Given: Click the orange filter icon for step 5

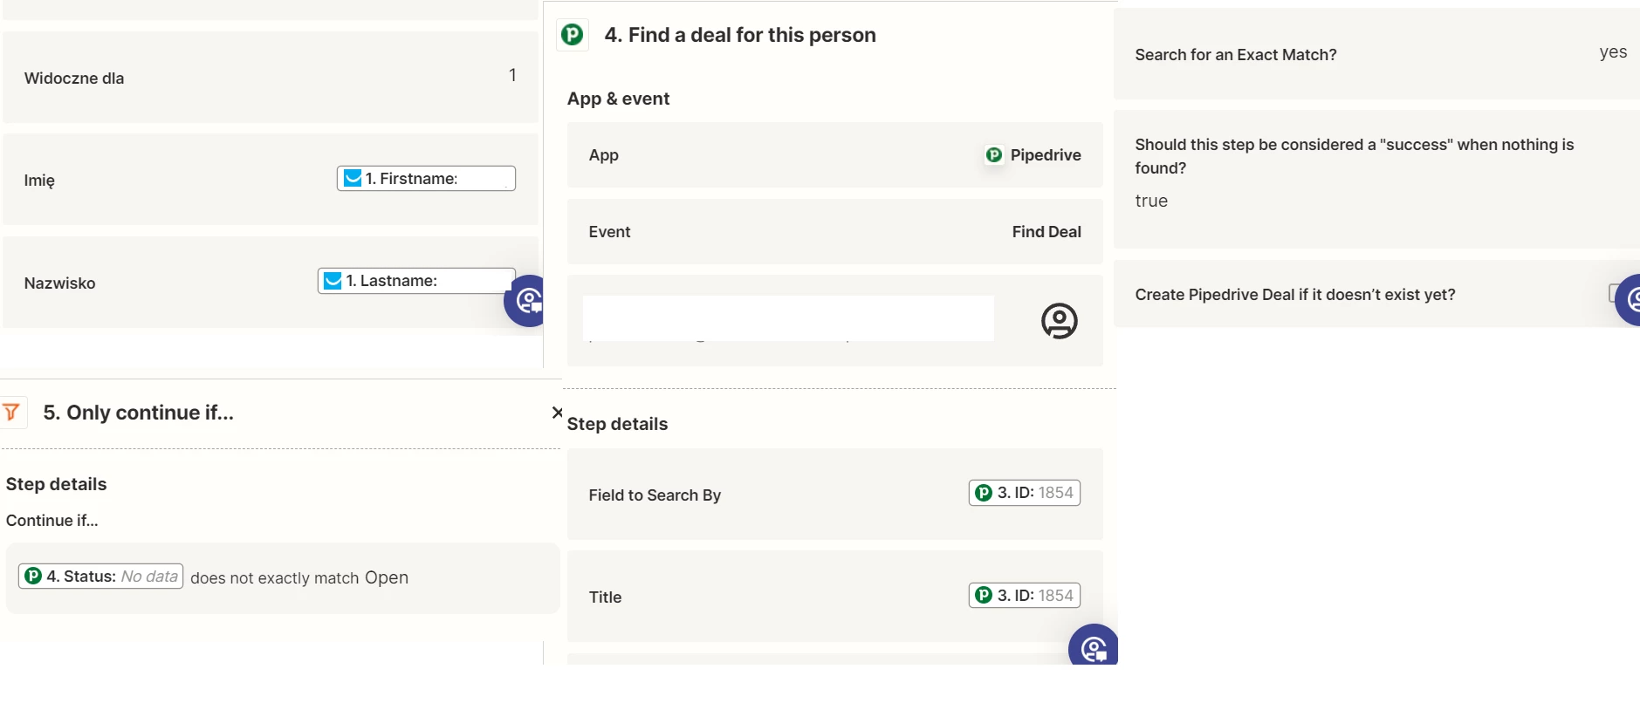Looking at the screenshot, I should pos(11,413).
